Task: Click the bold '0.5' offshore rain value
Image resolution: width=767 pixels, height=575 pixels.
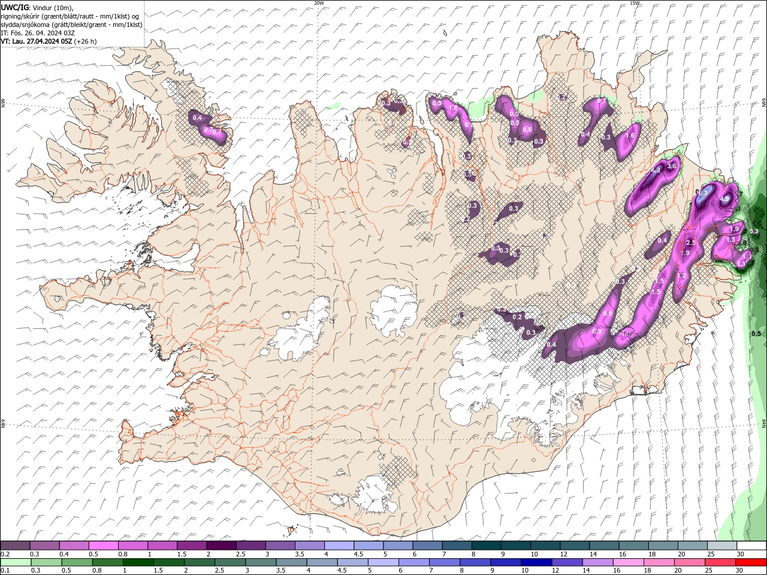Action: pos(756,334)
